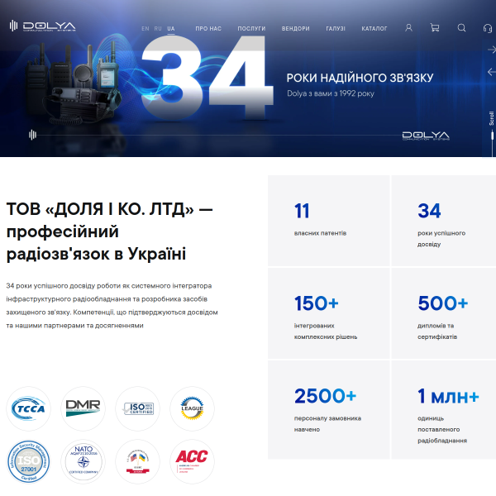
Task: Click the US-Ukraine flags council logo
Action: pyautogui.click(x=137, y=461)
